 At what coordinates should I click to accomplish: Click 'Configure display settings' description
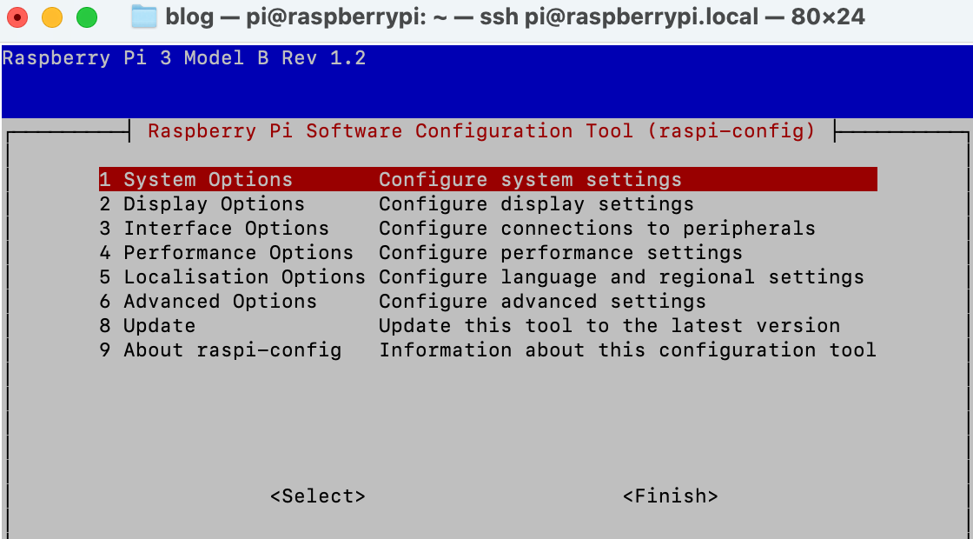536,203
